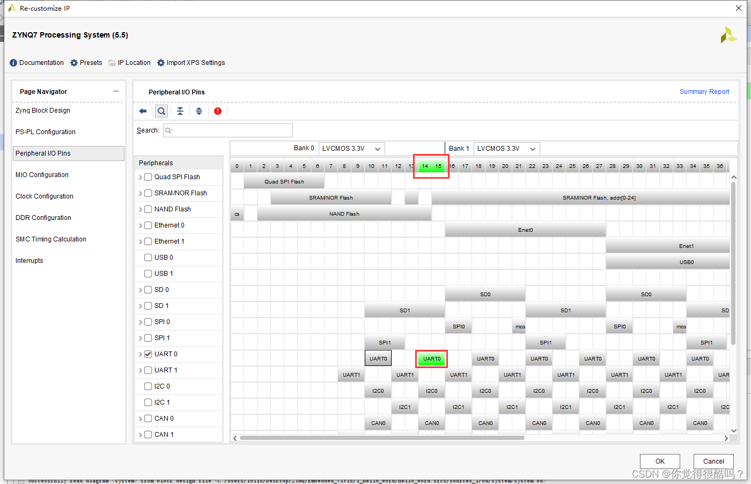Enable the SD 0 checkbox
Screen dimensions: 751x484
point(148,290)
